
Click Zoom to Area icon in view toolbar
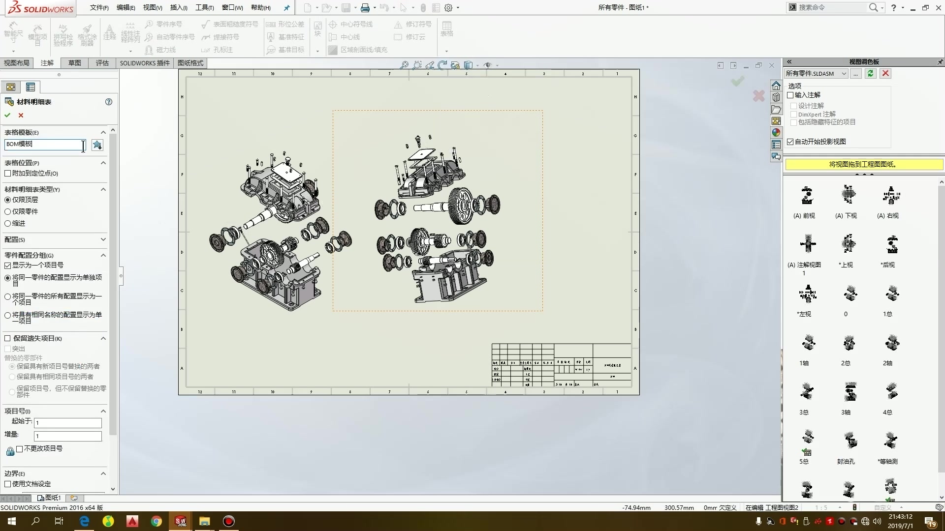417,65
